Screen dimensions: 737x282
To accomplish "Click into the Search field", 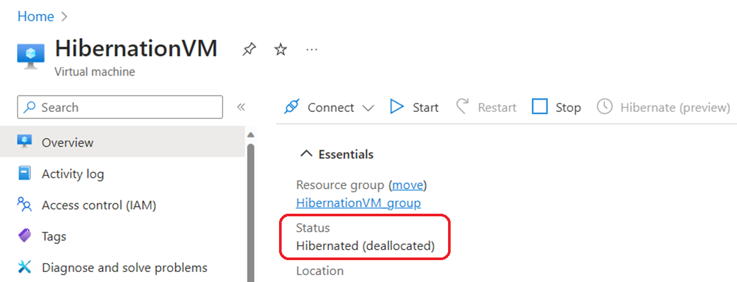I will coord(120,107).
